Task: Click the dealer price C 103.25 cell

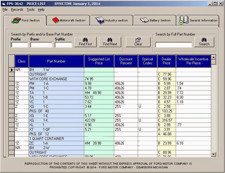Action: tap(167, 111)
